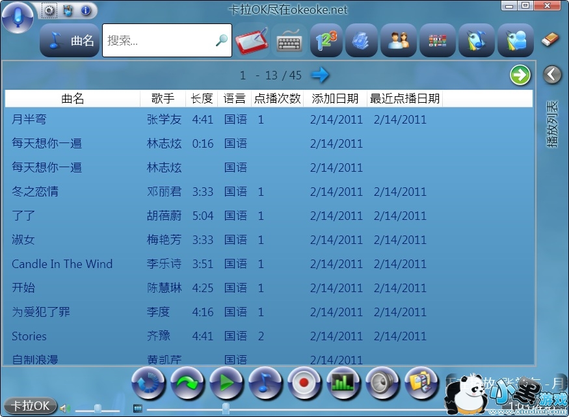This screenshot has height=417, width=569.
Task: Browse by language flags icon
Action: (437, 40)
